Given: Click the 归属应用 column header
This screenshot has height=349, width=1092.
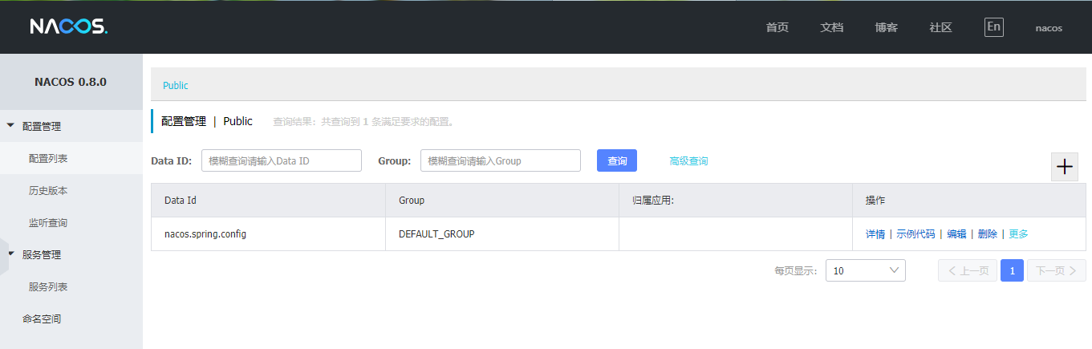Looking at the screenshot, I should 736,201.
